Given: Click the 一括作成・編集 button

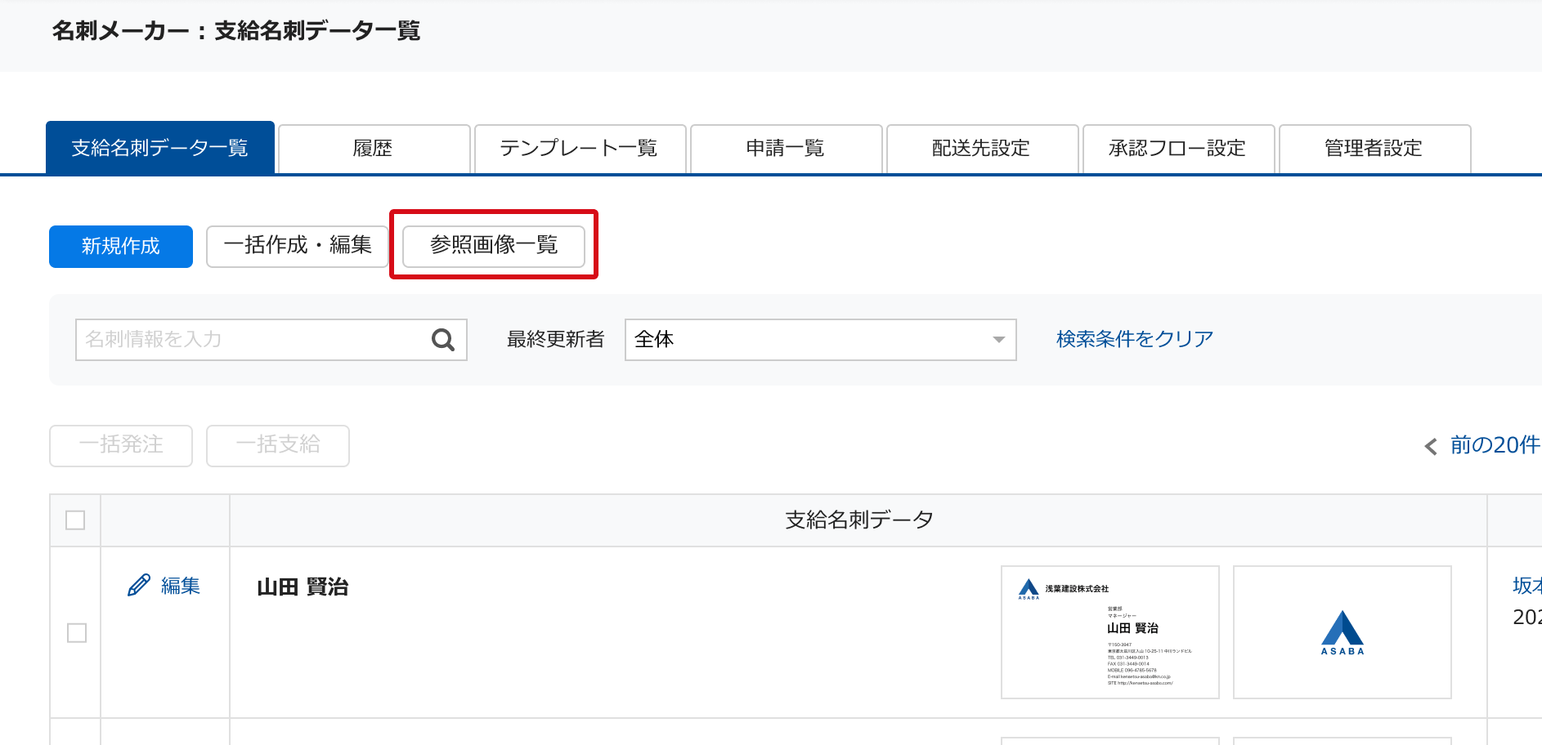Looking at the screenshot, I should [x=297, y=246].
